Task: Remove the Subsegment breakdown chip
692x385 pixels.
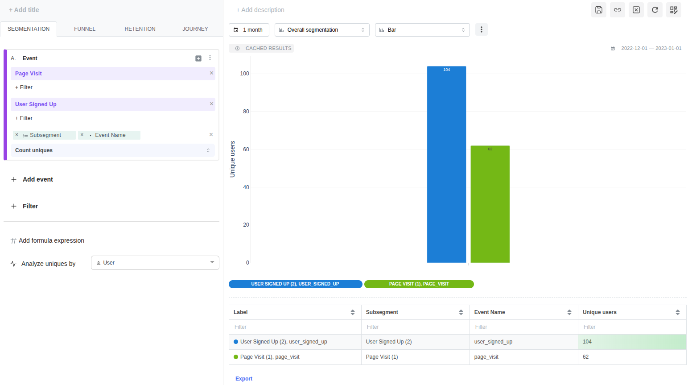Action: tap(17, 135)
